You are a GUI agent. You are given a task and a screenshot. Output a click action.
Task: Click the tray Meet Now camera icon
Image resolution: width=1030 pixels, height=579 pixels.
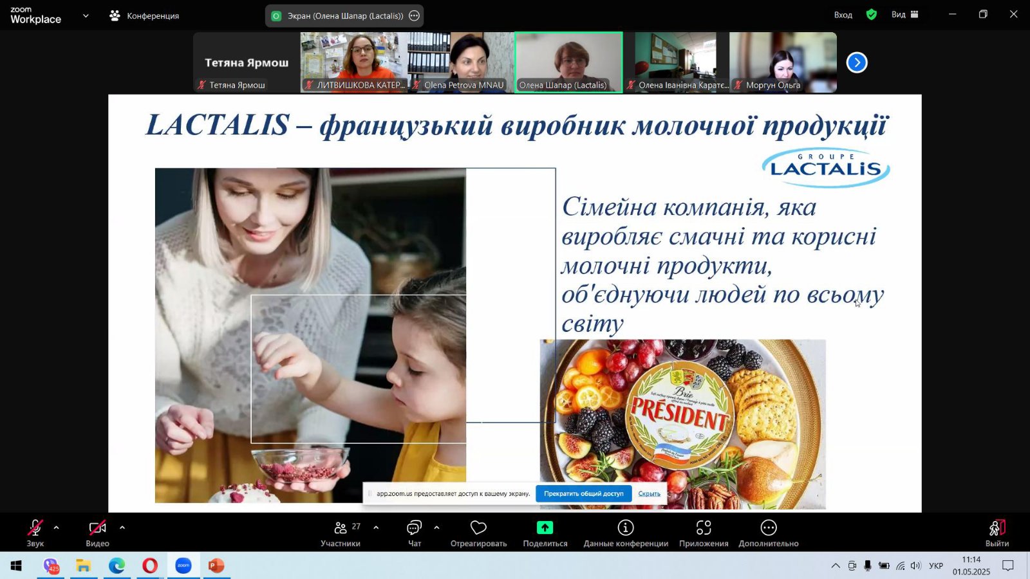pyautogui.click(x=852, y=566)
